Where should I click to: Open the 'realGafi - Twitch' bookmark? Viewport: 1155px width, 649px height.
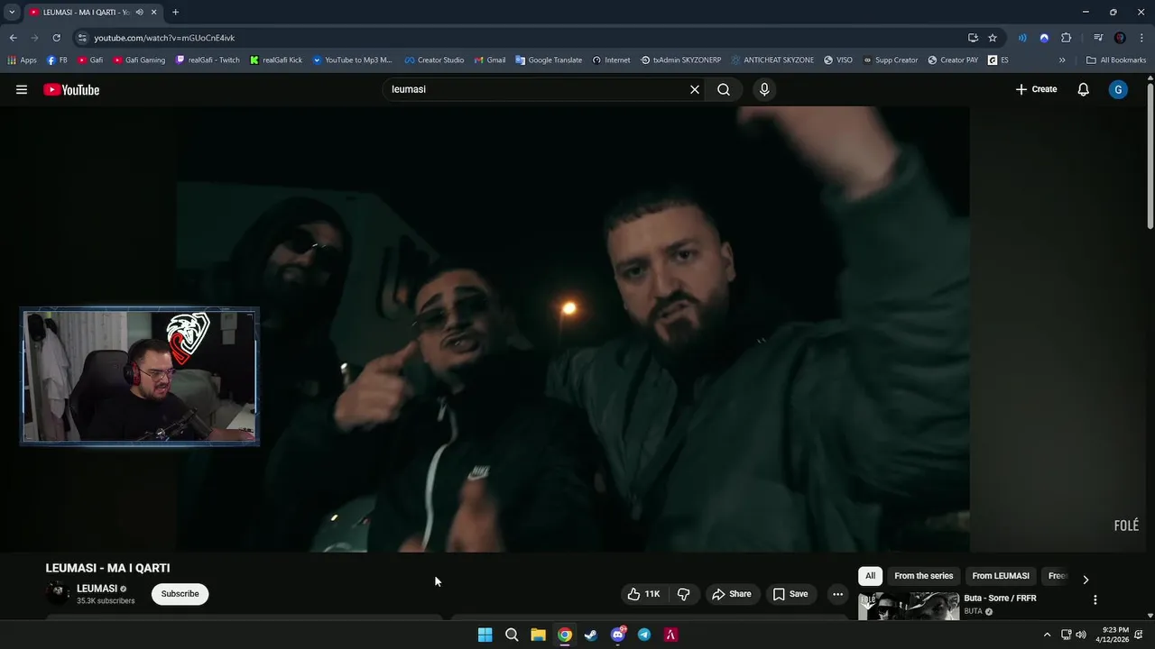(208, 60)
